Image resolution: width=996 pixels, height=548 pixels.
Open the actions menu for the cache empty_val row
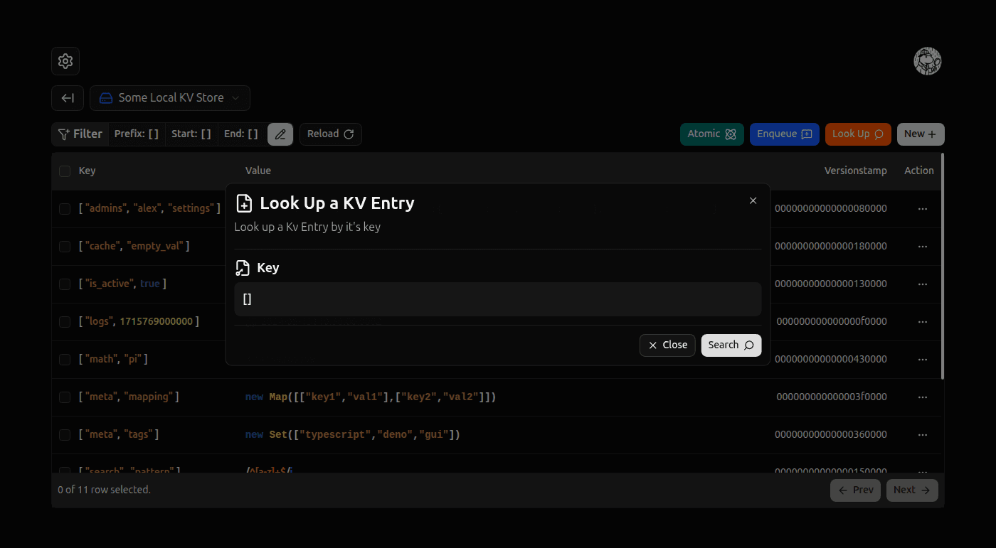click(x=923, y=246)
